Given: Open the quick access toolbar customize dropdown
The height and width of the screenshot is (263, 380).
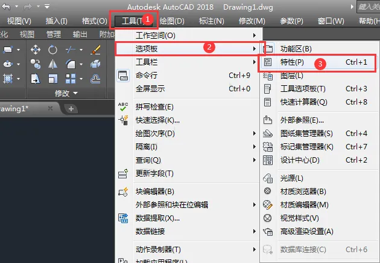Looking at the screenshot, I should point(47,6).
